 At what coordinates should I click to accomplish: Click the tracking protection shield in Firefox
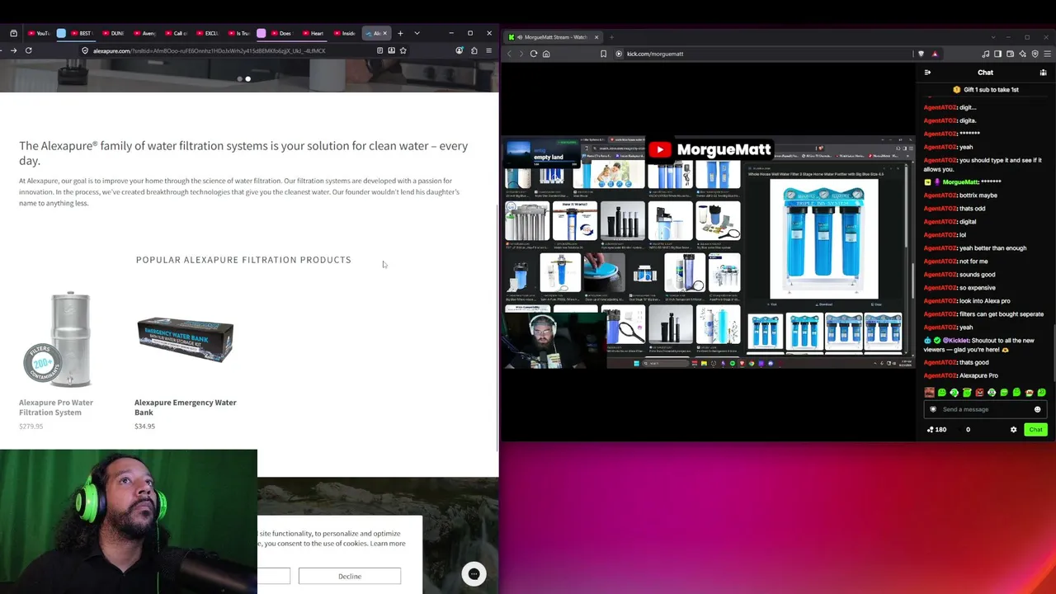point(85,50)
